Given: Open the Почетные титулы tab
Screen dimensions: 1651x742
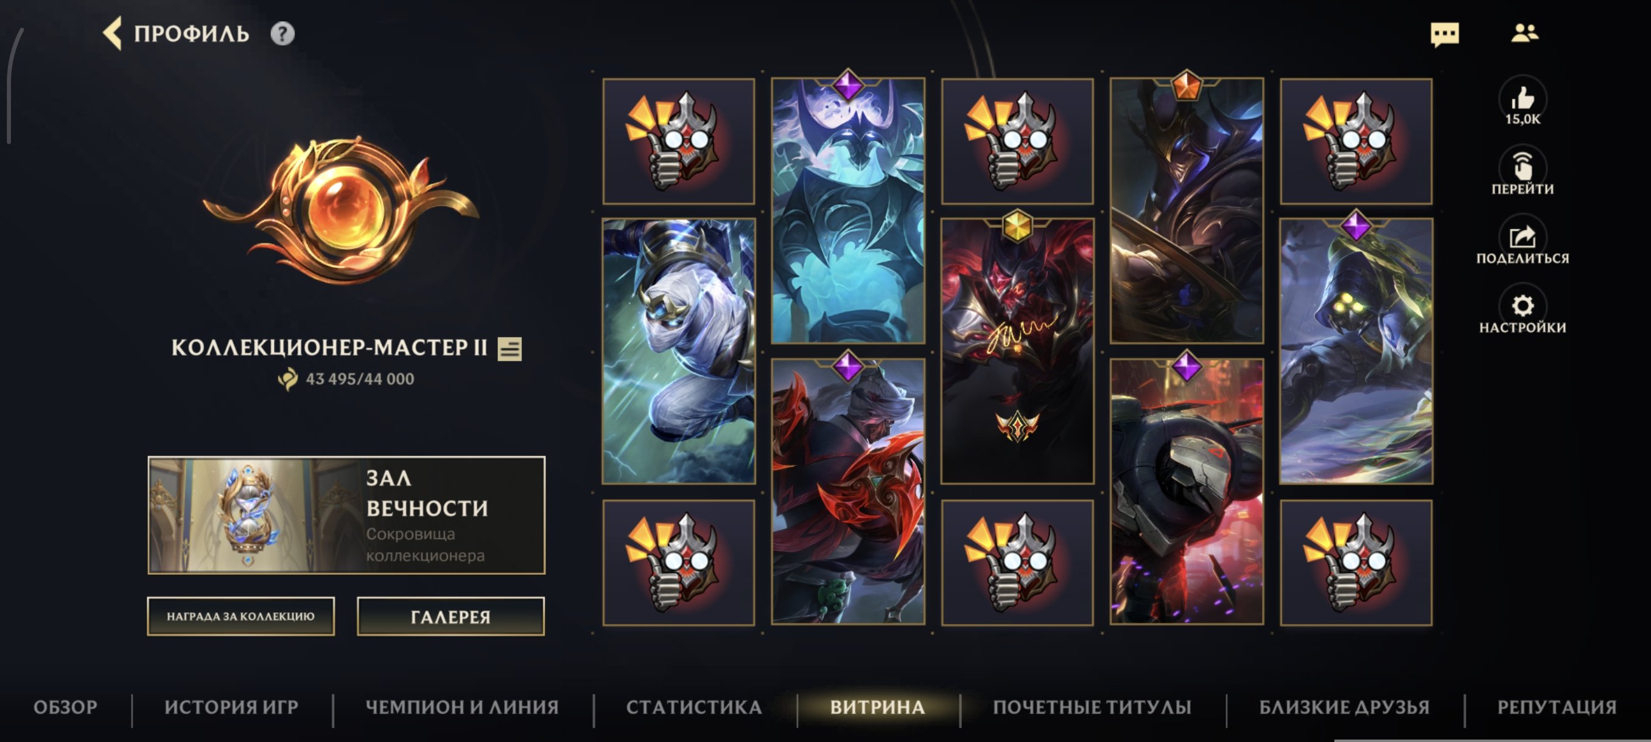Looking at the screenshot, I should coord(1092,707).
